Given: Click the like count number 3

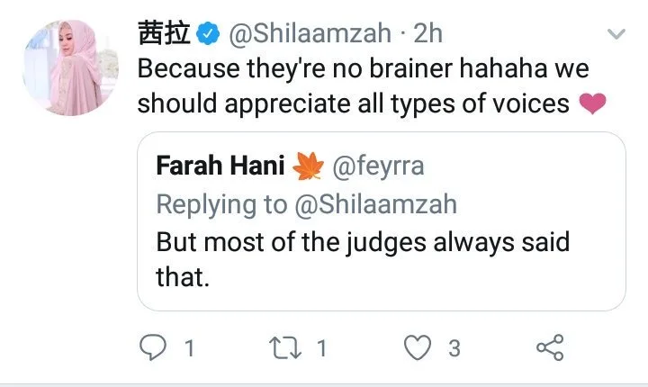Looking at the screenshot, I should [454, 347].
